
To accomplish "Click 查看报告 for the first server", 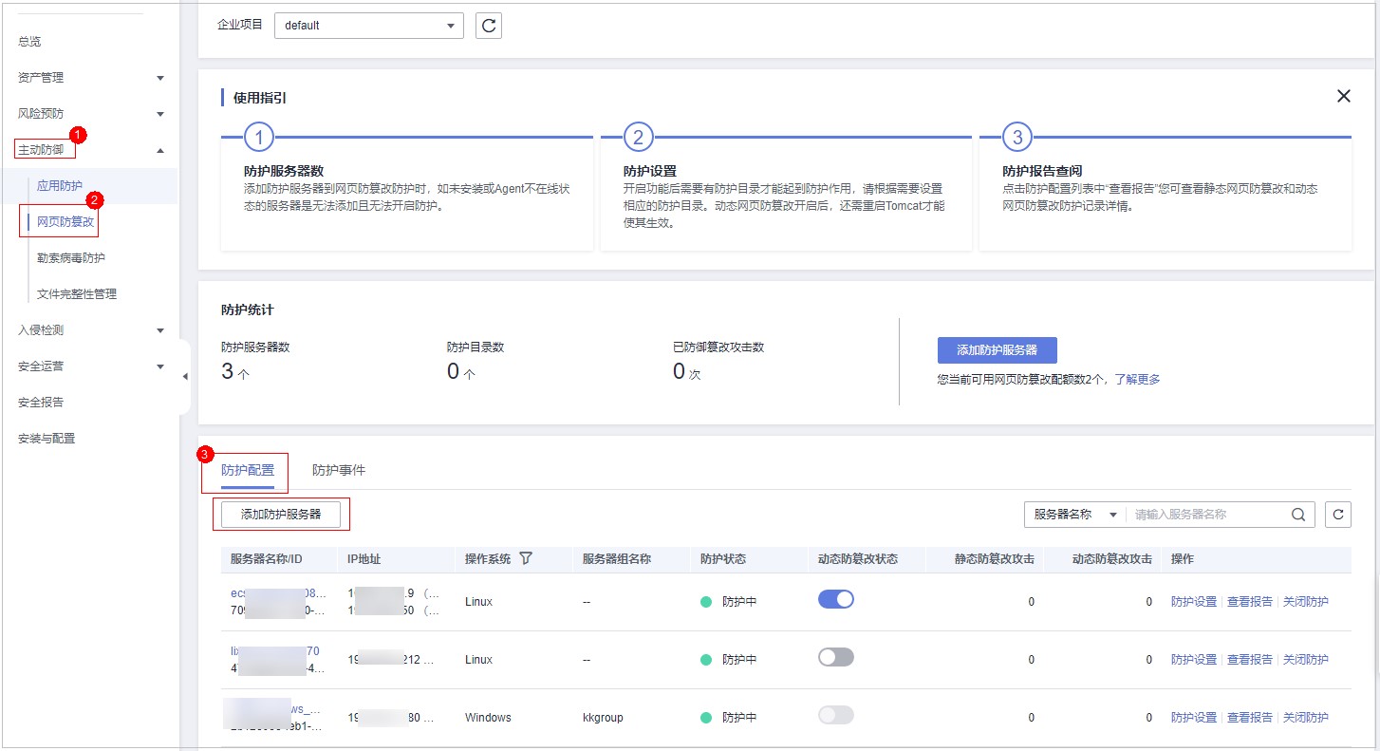I will click(x=1249, y=602).
